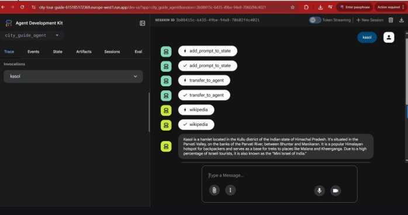Viewport: 408px width, 215px height.
Task: Open the browser extensions puzzle icon
Action: 306,7
